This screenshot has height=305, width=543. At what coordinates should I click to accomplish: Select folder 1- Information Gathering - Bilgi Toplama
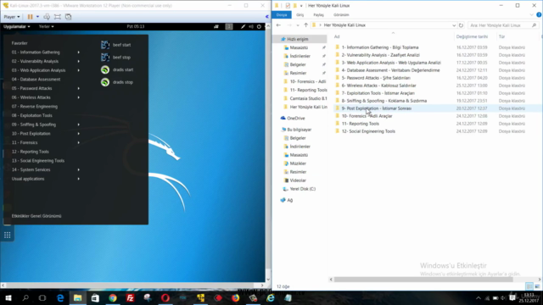pos(380,47)
